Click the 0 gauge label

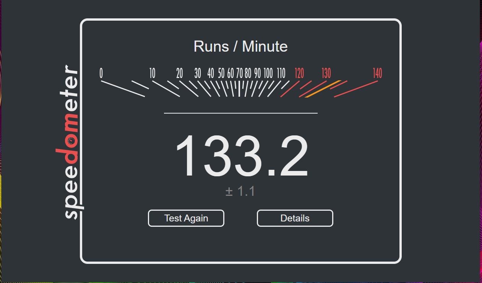tap(101, 73)
